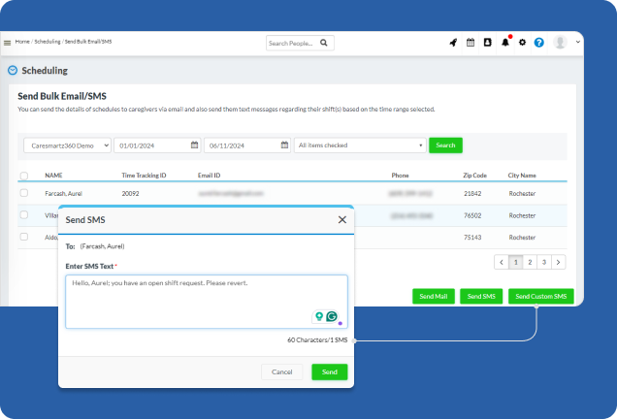Expand the user profile avatar menu
Viewport: 617px width, 419px height.
coord(561,43)
